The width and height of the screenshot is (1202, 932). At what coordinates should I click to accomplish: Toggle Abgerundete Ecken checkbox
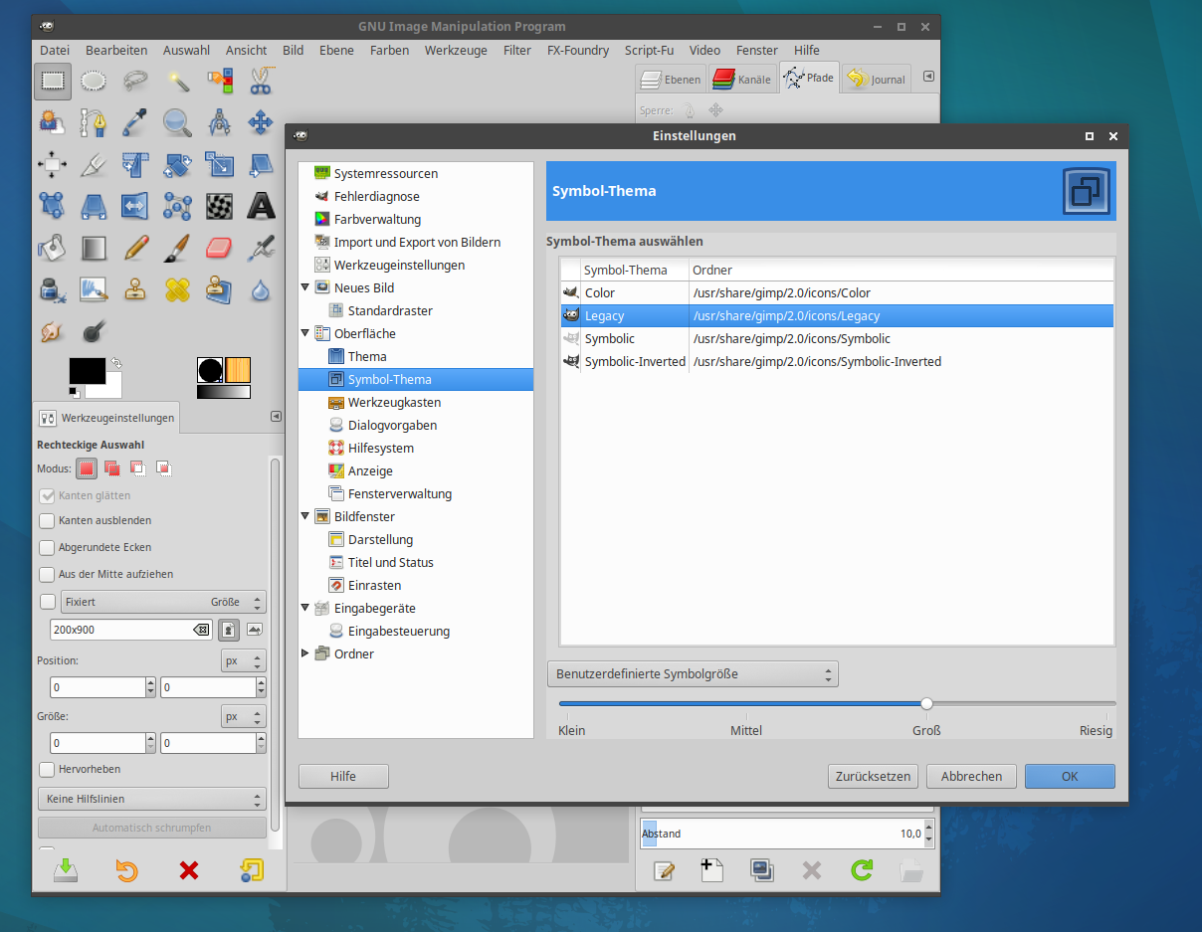click(x=47, y=548)
